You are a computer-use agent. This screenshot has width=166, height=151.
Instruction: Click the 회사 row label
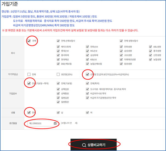point(13,53)
